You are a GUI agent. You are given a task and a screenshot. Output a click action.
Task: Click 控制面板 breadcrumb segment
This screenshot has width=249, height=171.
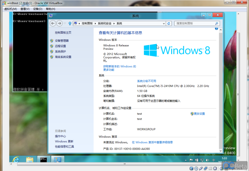coord(87,24)
